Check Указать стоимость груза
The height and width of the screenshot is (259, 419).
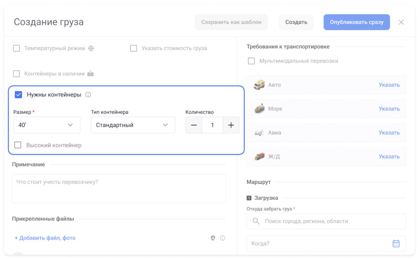coord(134,48)
